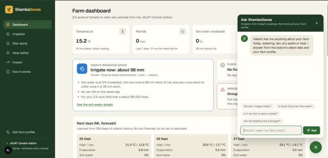Click the 15.2 °C temperature value
The image size is (328, 158).
coord(83,41)
